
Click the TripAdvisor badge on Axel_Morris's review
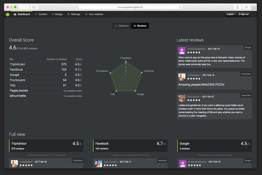point(246,95)
